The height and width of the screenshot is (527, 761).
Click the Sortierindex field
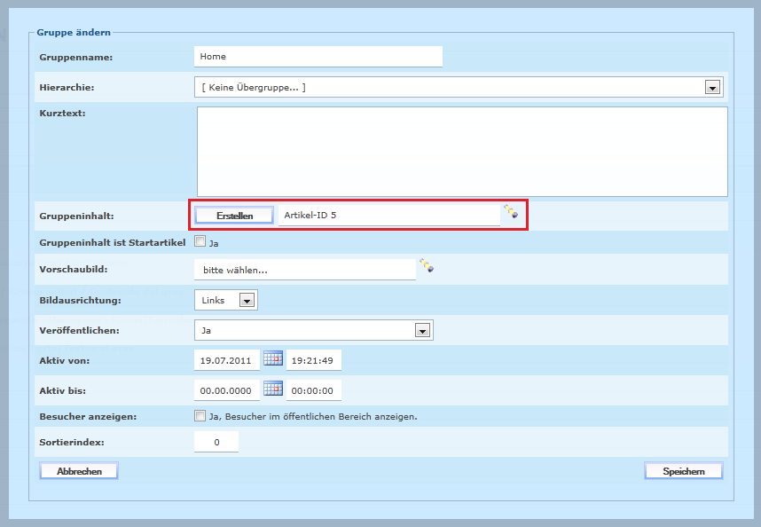pyautogui.click(x=216, y=441)
